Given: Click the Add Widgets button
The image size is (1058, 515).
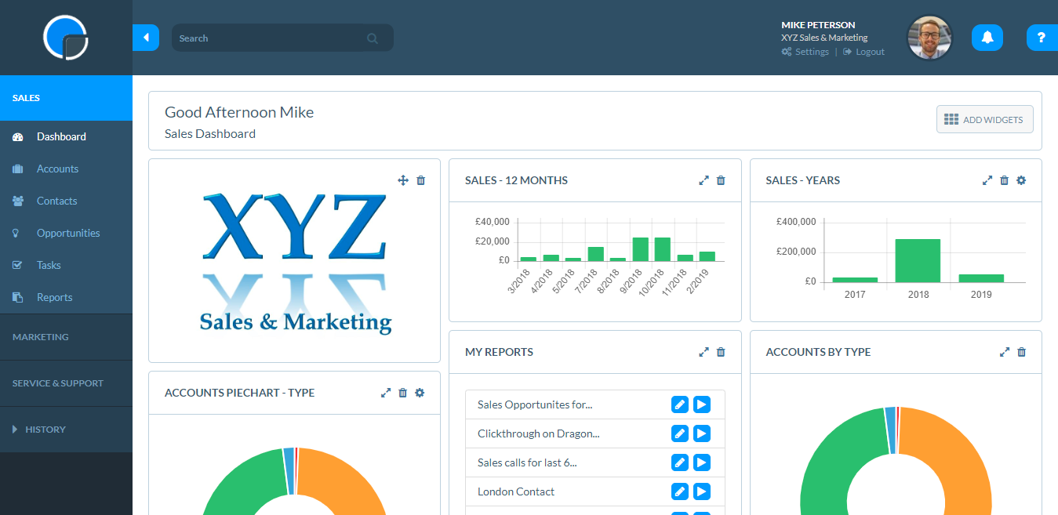Looking at the screenshot, I should tap(984, 119).
